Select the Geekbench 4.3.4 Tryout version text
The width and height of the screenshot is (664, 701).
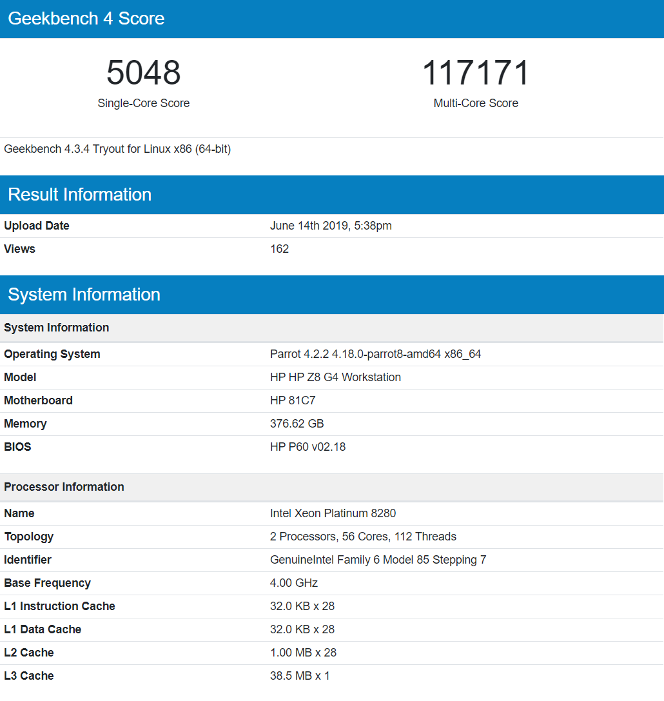pyautogui.click(x=117, y=149)
